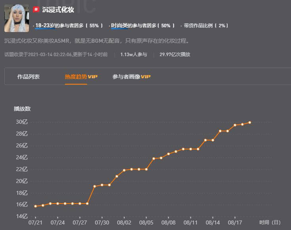The image size is (291, 230).
Task: Click the red hashtag topic icon
Action: click(x=36, y=9)
